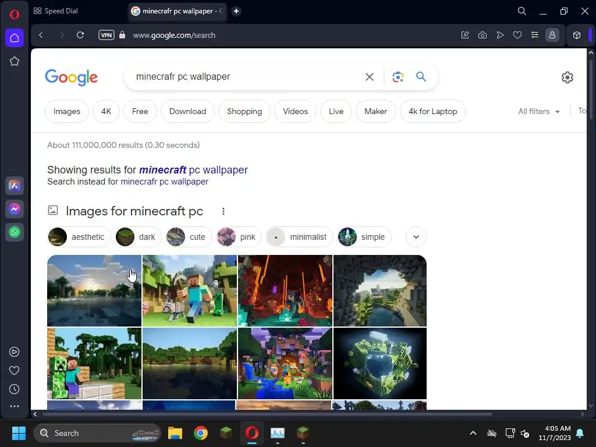Toggle the VPN badge in the address bar
Viewport: 596px width, 447px height.
[107, 35]
